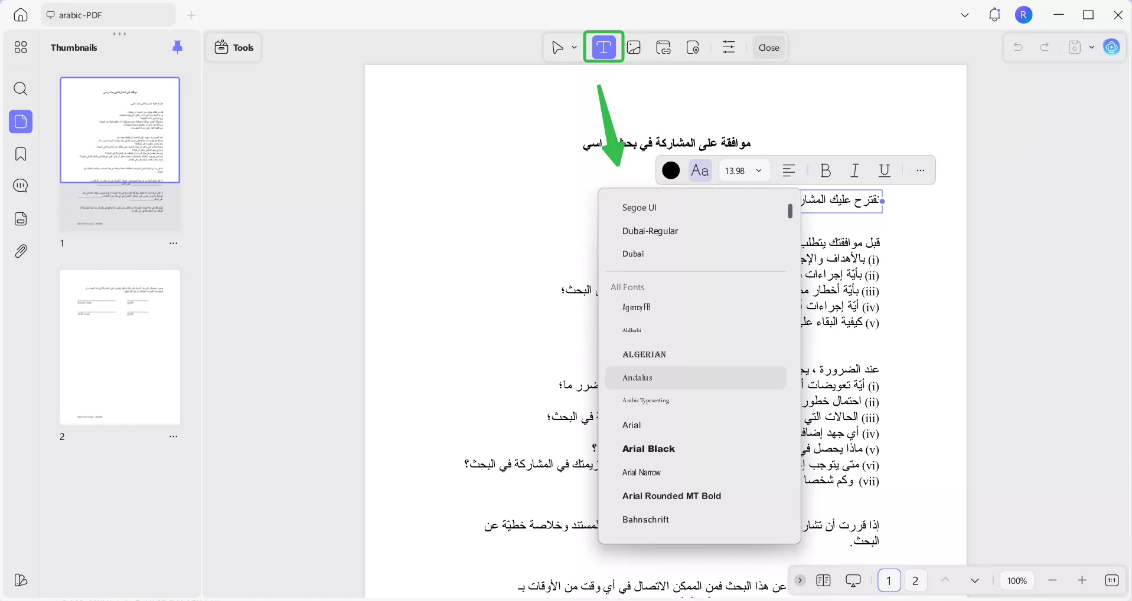The image size is (1132, 601).
Task: Open the Search panel
Action: 21,89
